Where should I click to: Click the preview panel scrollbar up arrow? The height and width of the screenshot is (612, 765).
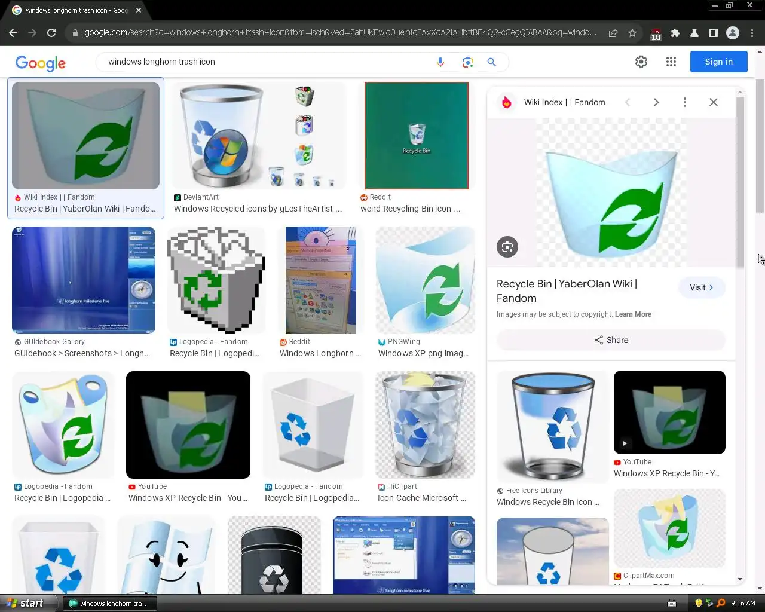click(x=740, y=93)
